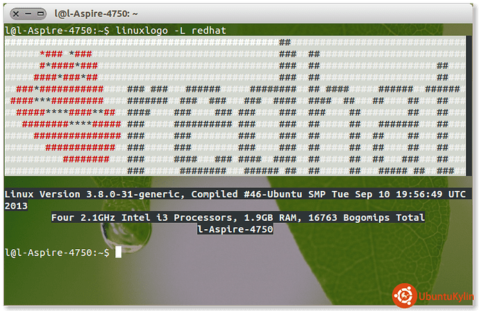Click the white terminal cursor block
The image size is (479, 311).
tap(118, 253)
